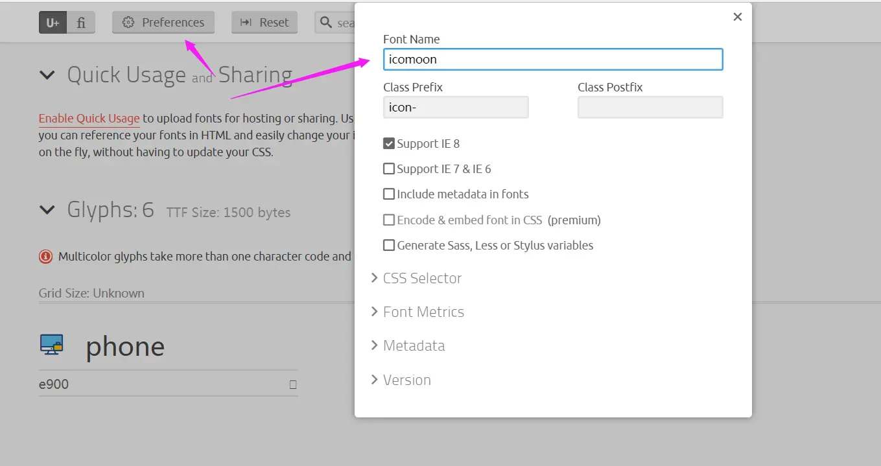The image size is (881, 466).
Task: Click the fi ligatures toggle button
Action: tap(81, 22)
